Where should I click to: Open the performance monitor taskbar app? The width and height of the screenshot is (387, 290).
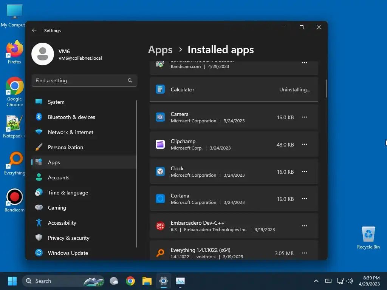[x=180, y=281]
